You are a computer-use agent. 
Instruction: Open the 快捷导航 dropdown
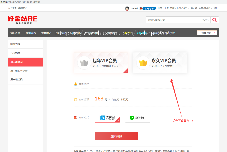point(207,33)
